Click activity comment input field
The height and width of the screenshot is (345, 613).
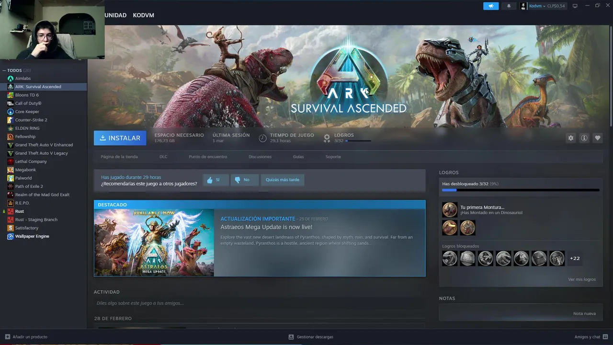[259, 303]
